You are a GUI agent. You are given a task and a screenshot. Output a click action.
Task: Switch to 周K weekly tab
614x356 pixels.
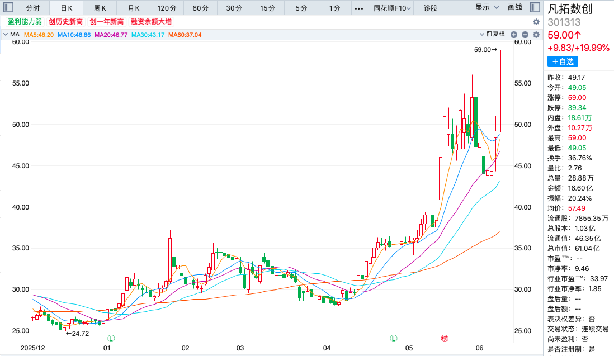100,8
